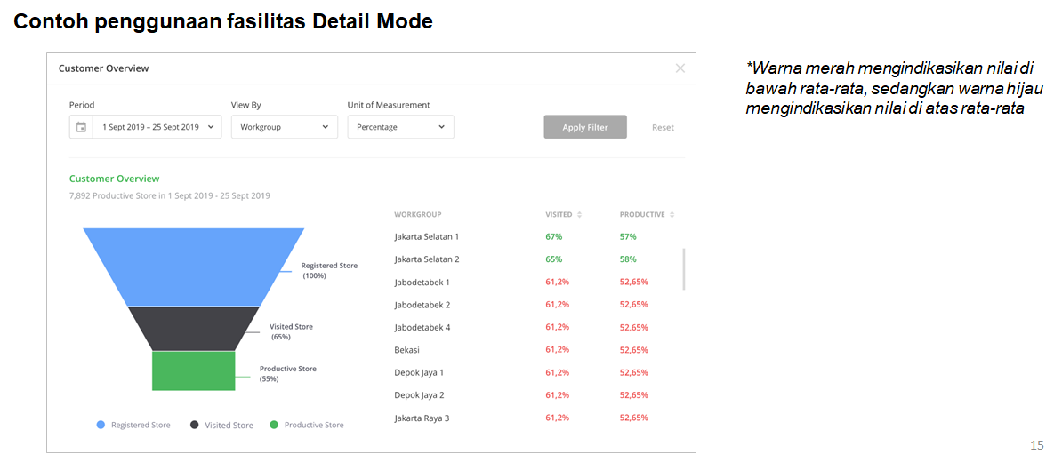Viewport: 1054px width, 462px height.
Task: Select the Bekasi workgroup row
Action: pyautogui.click(x=535, y=350)
